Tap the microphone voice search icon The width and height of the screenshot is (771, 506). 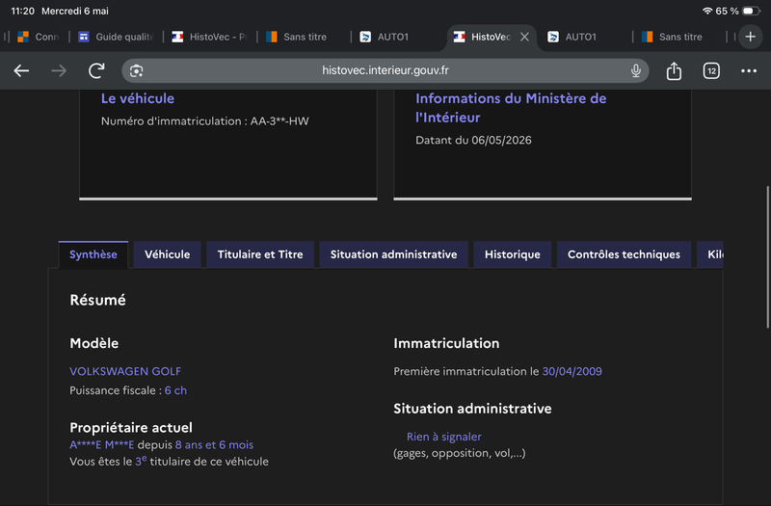(x=636, y=70)
